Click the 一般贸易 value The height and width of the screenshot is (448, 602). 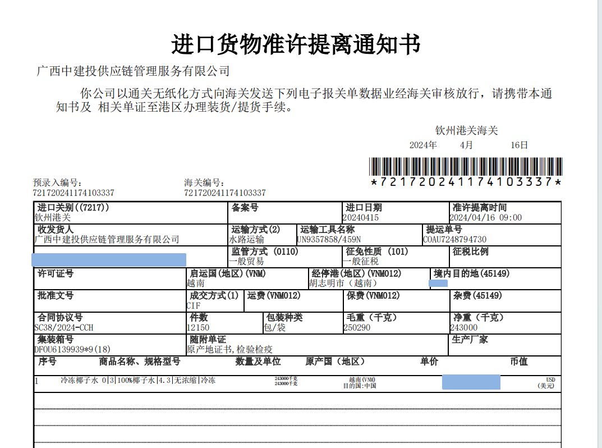point(246,261)
